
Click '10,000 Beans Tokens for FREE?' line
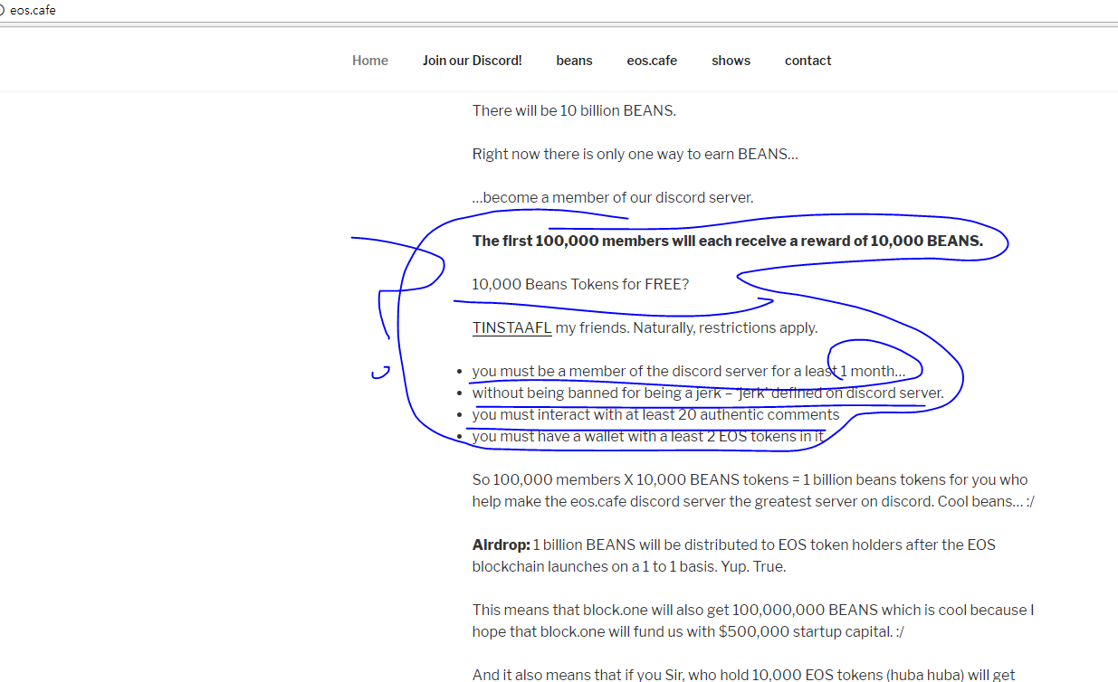point(580,284)
